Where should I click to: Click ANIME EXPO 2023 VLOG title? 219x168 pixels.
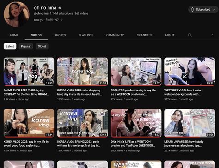point(26,92)
